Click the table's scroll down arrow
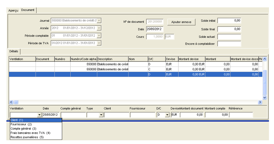Image resolution: width=274 pixels, height=144 pixels. [x=265, y=97]
